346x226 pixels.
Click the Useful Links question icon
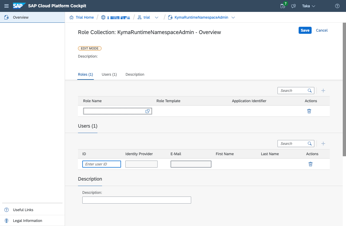click(6, 210)
